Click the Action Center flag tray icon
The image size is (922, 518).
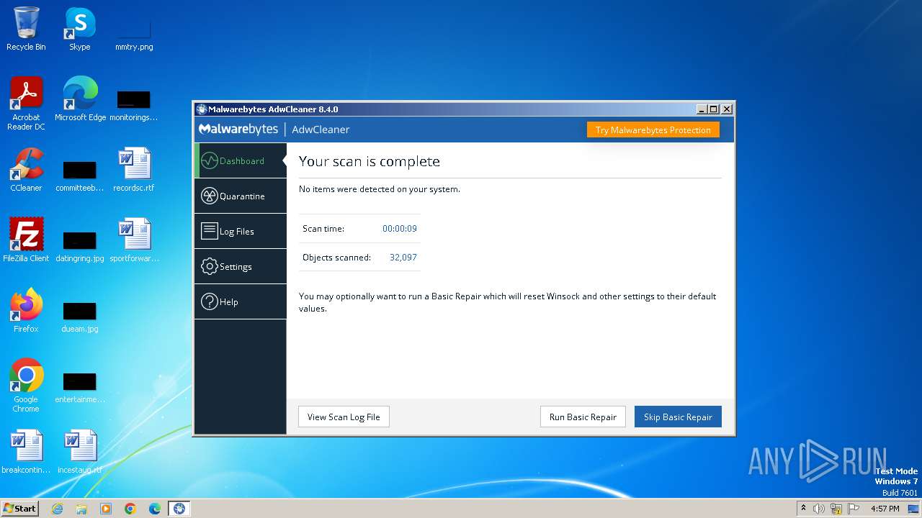pyautogui.click(x=854, y=509)
